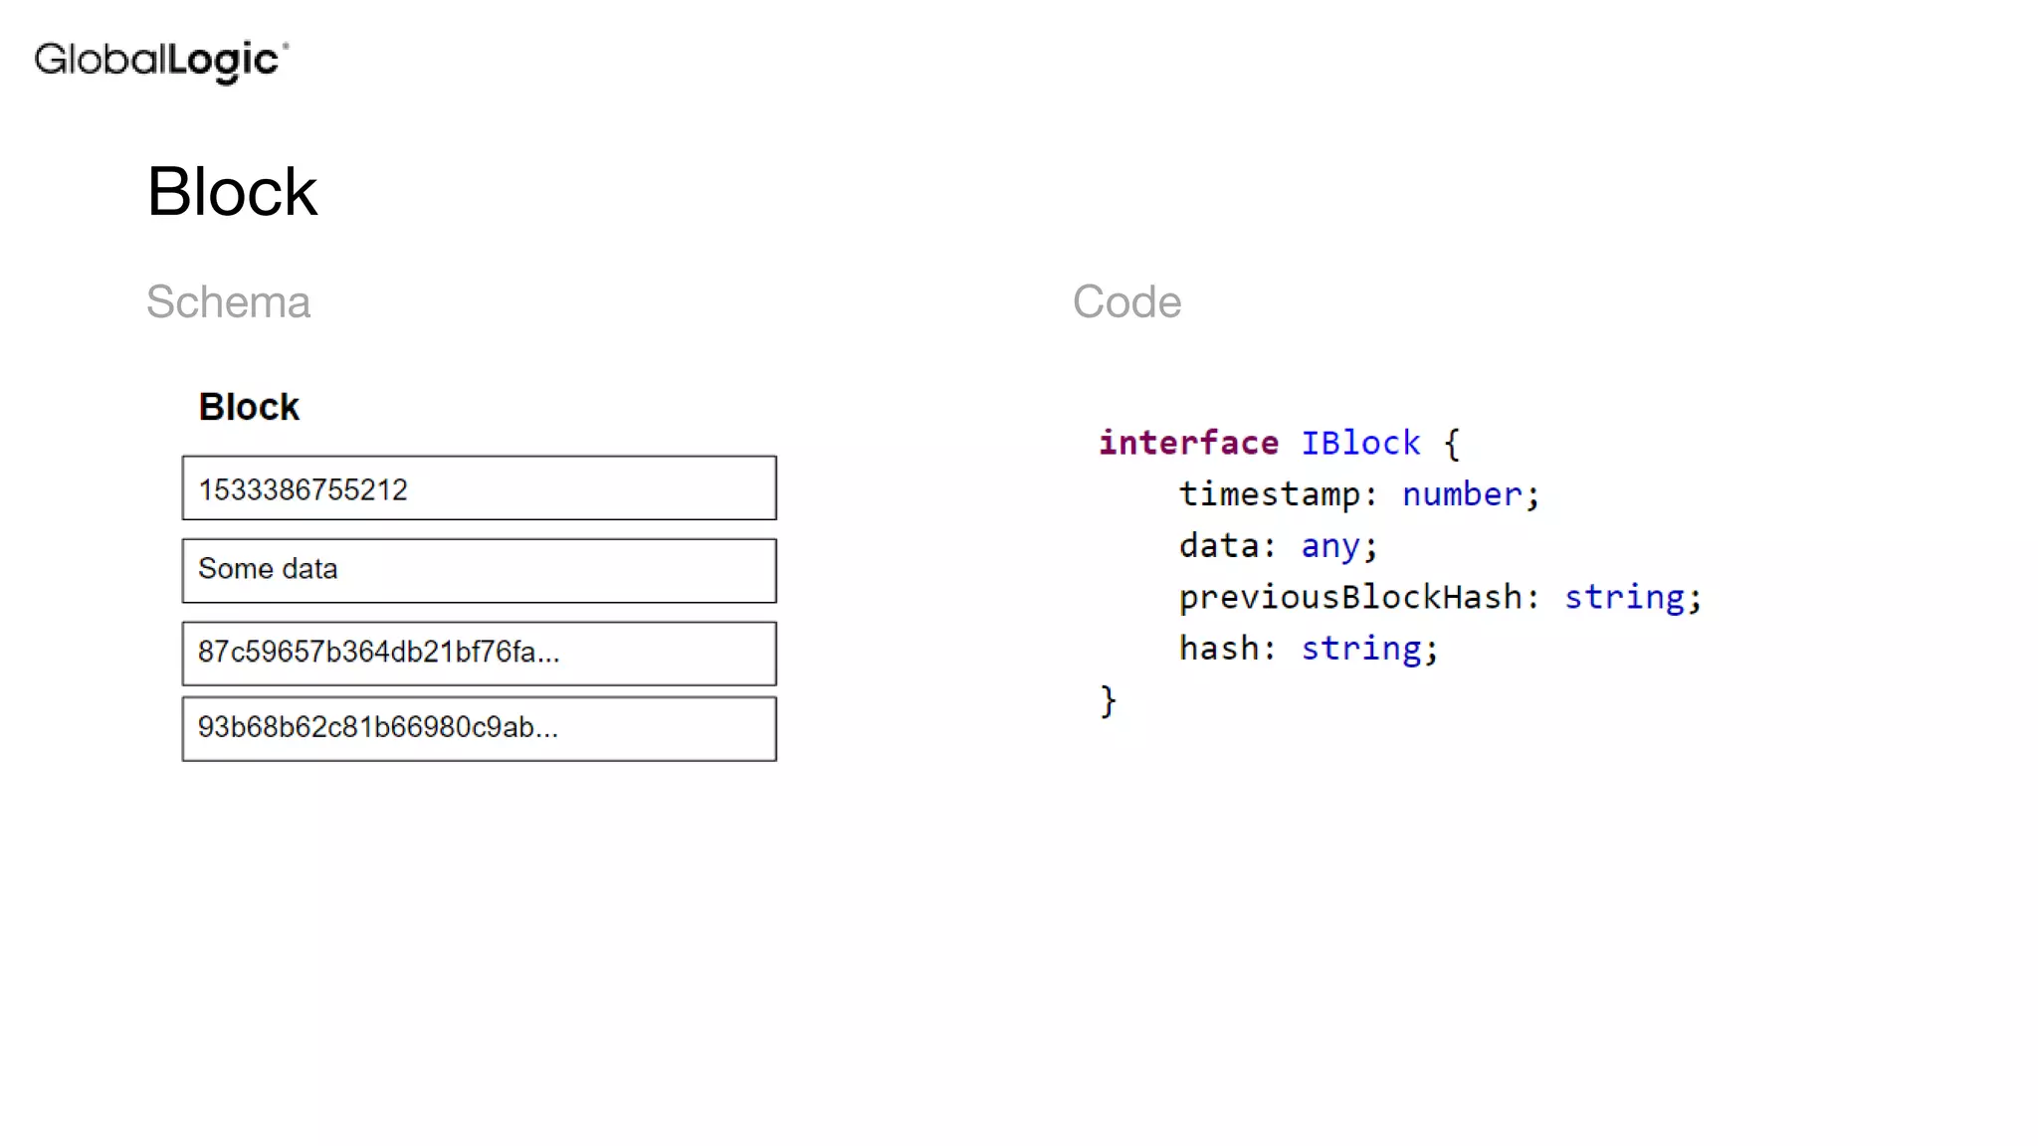
Task: Click the closing brace of the interface
Action: click(x=1109, y=701)
